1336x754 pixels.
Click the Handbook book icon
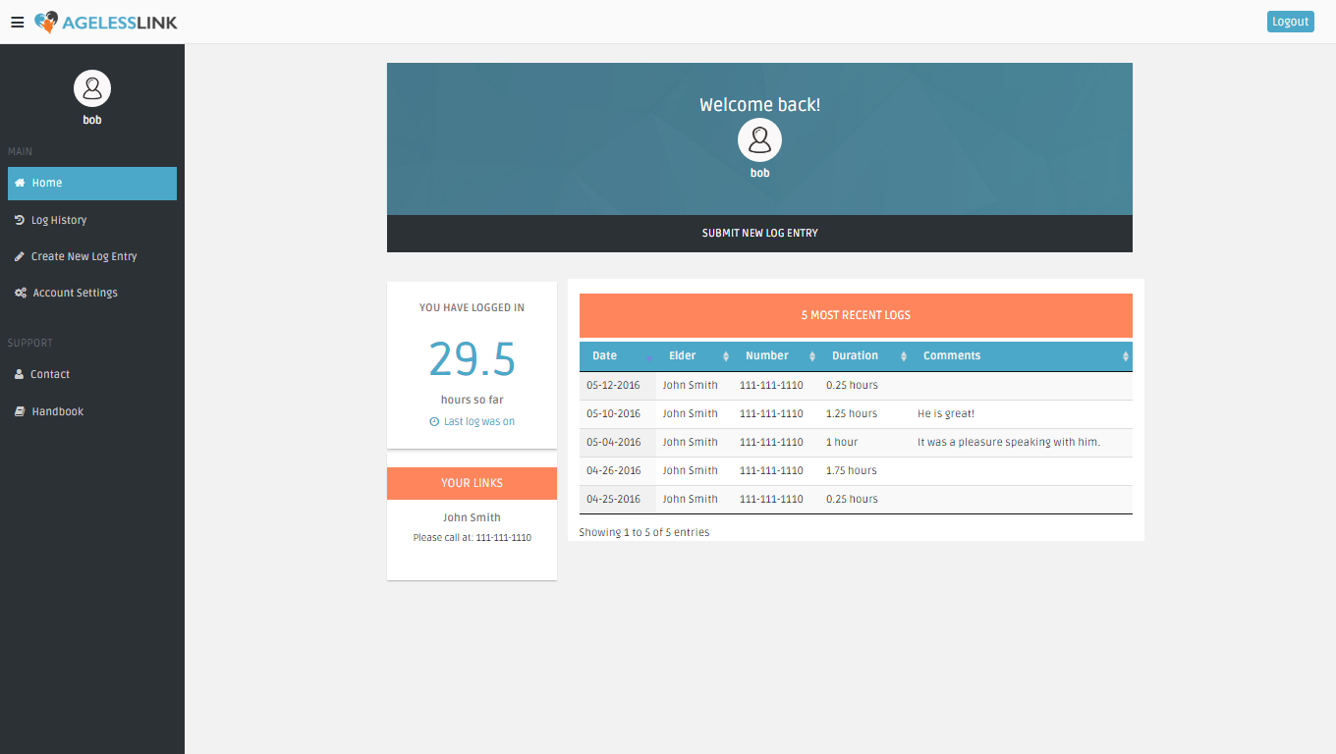[20, 411]
